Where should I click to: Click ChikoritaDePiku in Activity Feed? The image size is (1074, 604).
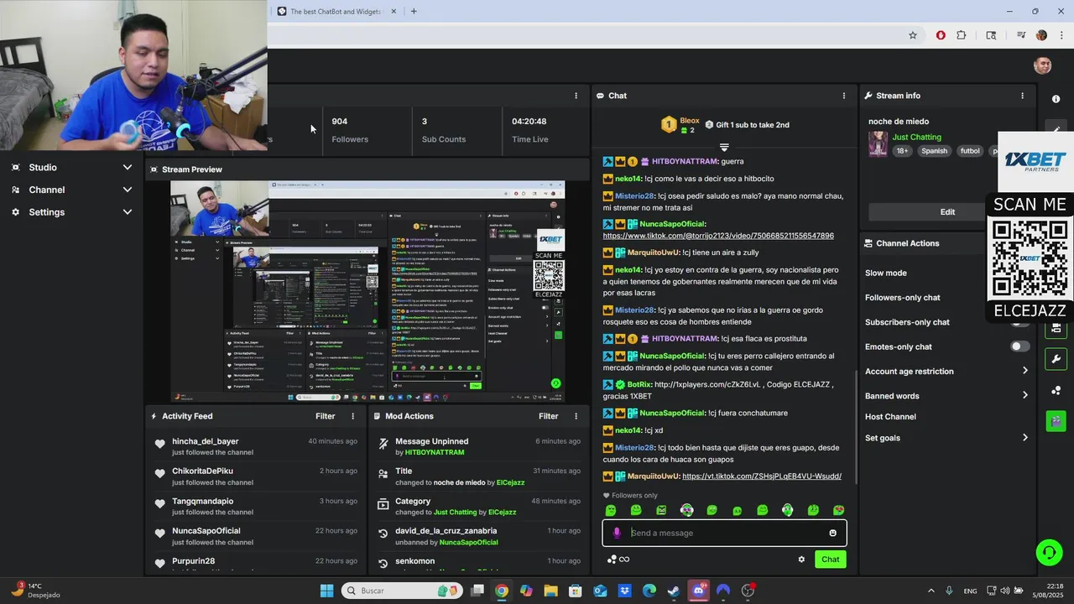202,471
